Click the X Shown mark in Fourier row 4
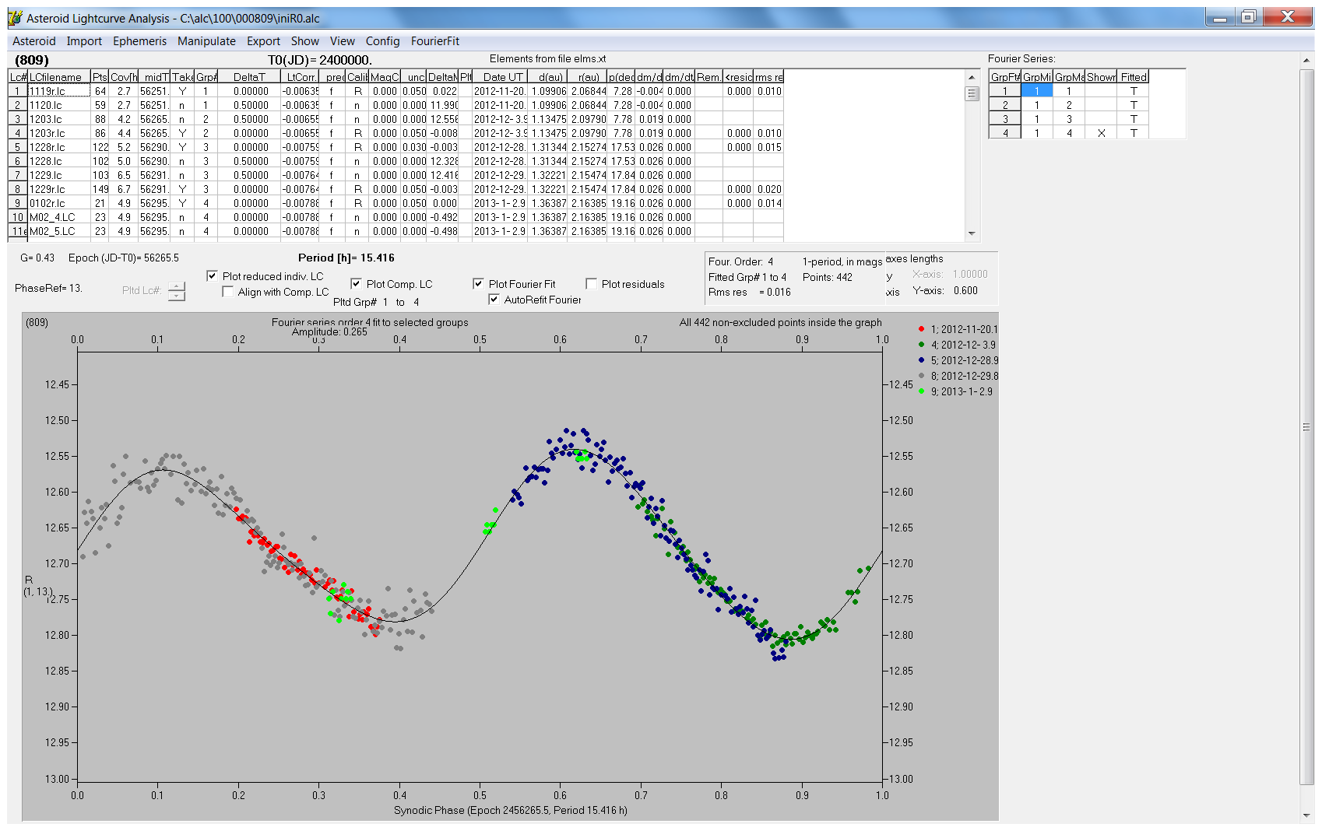Image resolution: width=1322 pixels, height=831 pixels. pos(1101,133)
